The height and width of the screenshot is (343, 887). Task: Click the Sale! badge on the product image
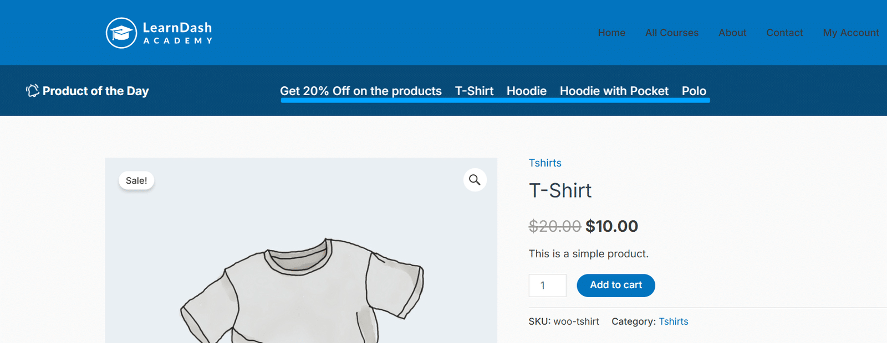tap(136, 180)
